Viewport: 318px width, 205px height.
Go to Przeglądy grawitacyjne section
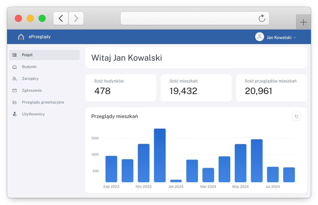(x=43, y=102)
